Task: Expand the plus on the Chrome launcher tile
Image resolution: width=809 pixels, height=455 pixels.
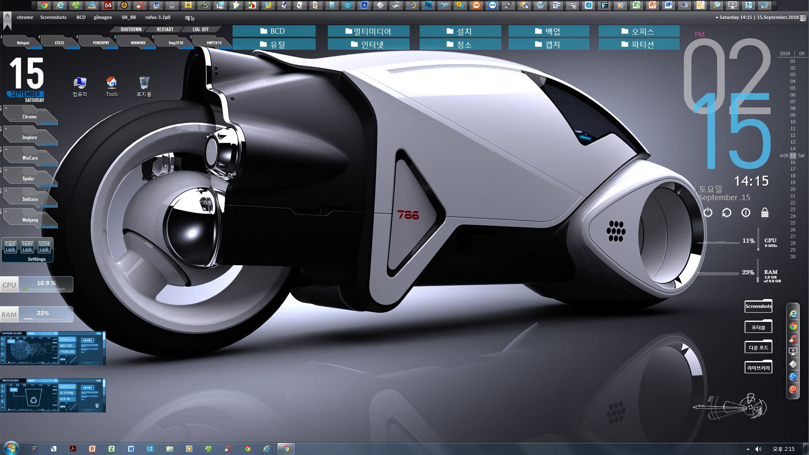Action: point(6,108)
